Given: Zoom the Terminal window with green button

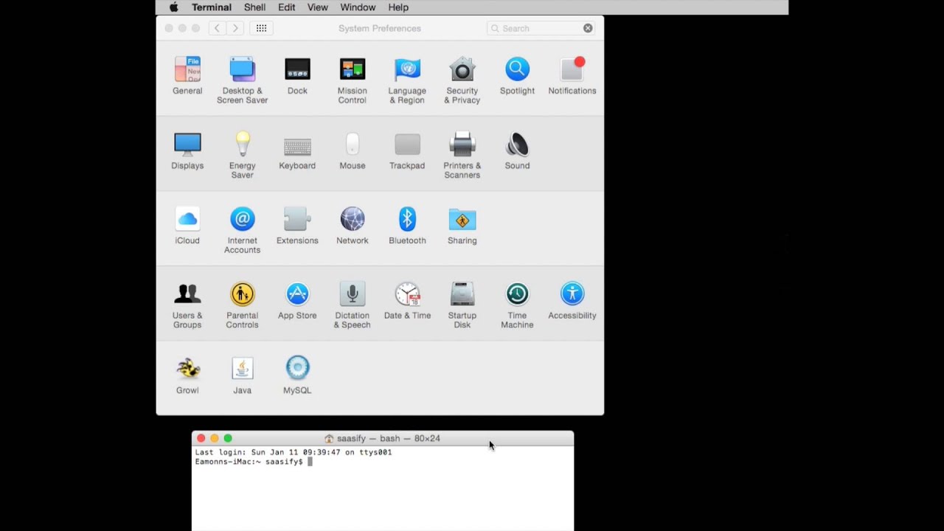Looking at the screenshot, I should pyautogui.click(x=228, y=438).
